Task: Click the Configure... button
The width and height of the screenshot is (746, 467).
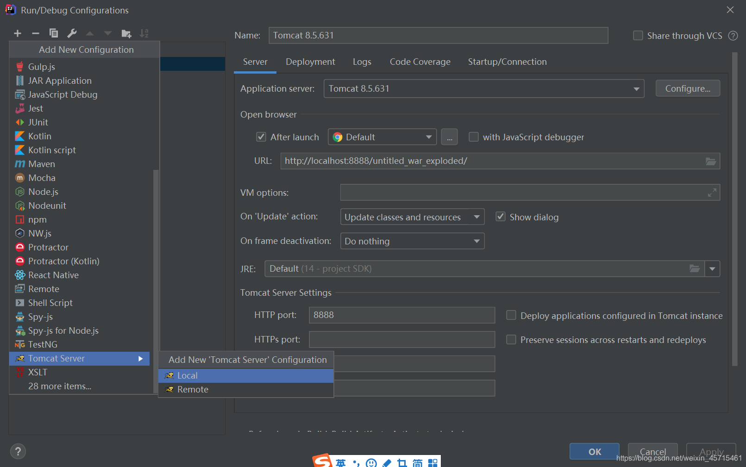Action: click(688, 88)
